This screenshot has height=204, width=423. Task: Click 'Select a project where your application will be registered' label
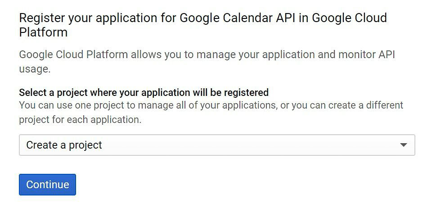144,93
